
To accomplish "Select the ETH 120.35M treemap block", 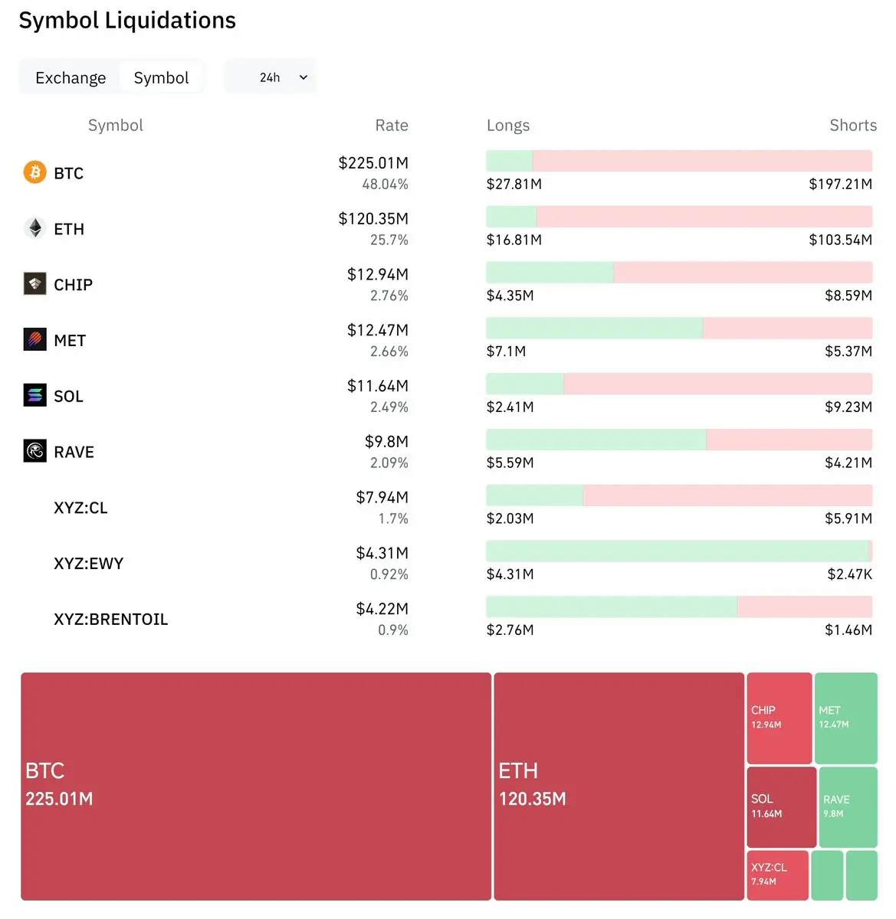I will 619,786.
